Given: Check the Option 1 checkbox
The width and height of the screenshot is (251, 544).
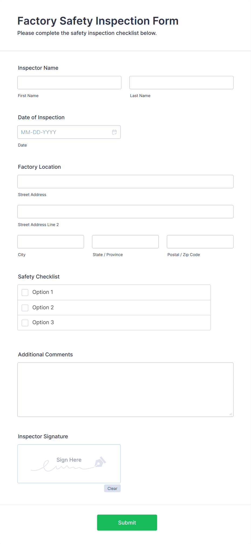Looking at the screenshot, I should (25, 292).
